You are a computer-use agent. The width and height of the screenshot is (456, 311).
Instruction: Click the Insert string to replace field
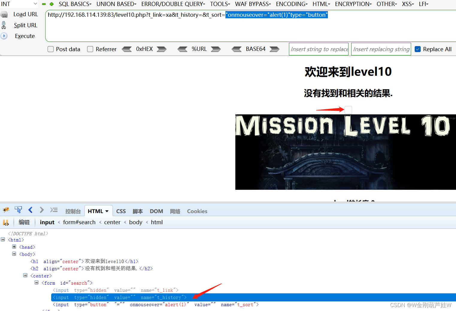(319, 49)
